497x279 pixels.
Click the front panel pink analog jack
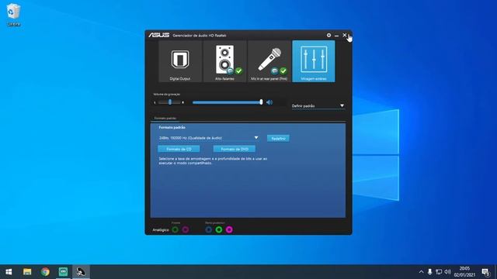(x=186, y=229)
